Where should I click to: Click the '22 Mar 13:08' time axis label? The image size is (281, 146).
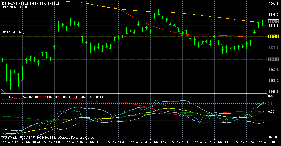click(x=223, y=142)
